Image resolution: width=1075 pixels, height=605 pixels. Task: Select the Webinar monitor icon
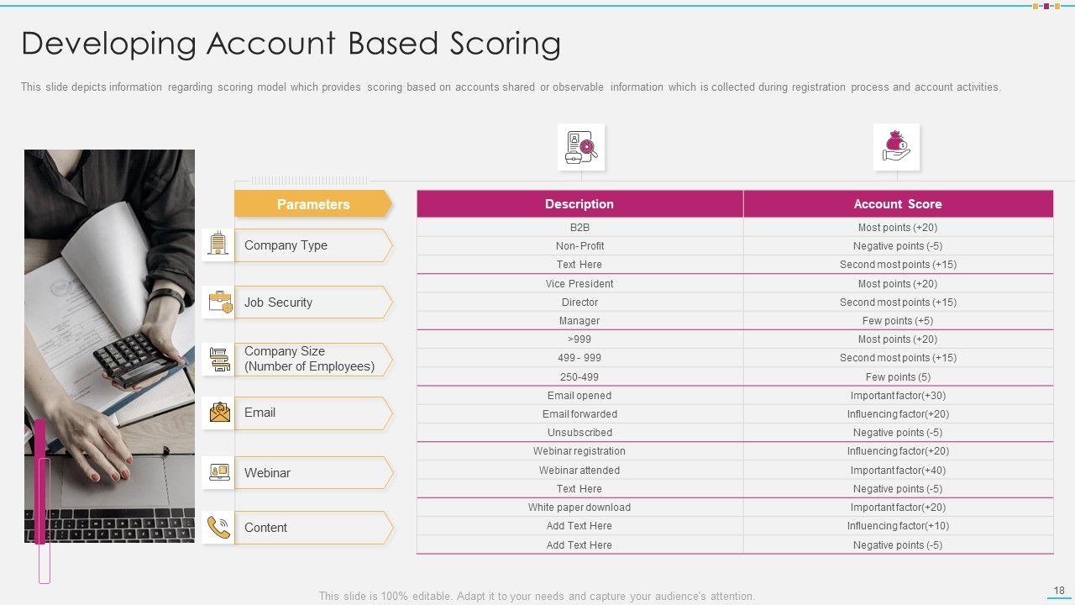coord(218,472)
